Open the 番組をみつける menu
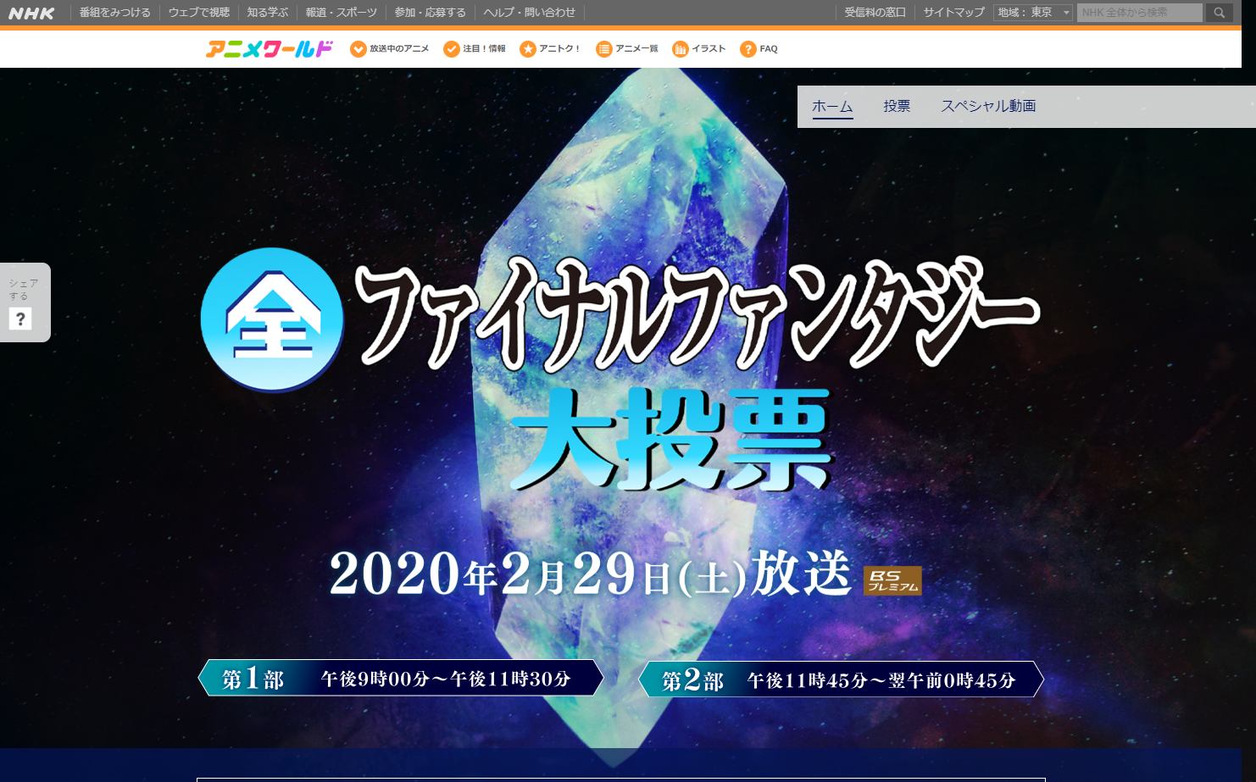The height and width of the screenshot is (782, 1256). coord(115,13)
